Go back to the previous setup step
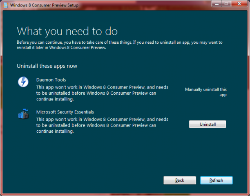 (x=180, y=180)
